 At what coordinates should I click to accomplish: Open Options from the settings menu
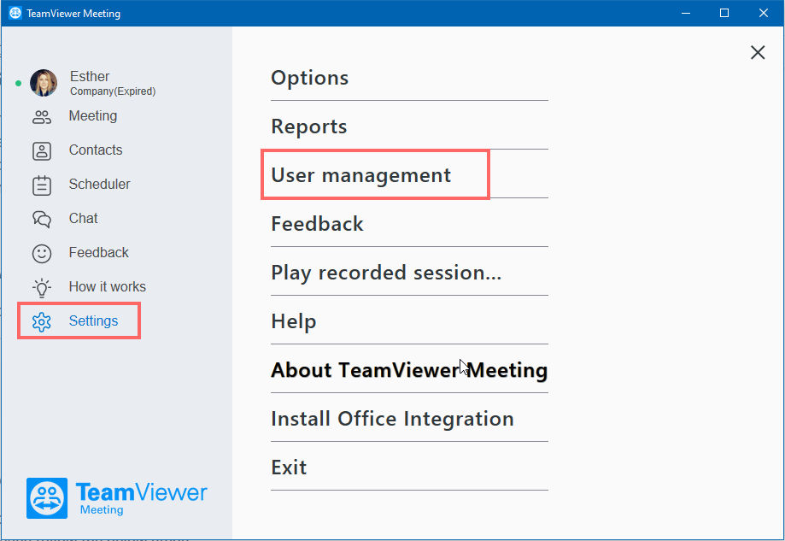pyautogui.click(x=309, y=78)
